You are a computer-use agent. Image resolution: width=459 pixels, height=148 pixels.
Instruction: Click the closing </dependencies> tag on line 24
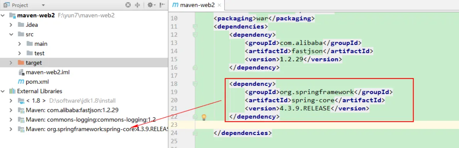tap(243, 133)
